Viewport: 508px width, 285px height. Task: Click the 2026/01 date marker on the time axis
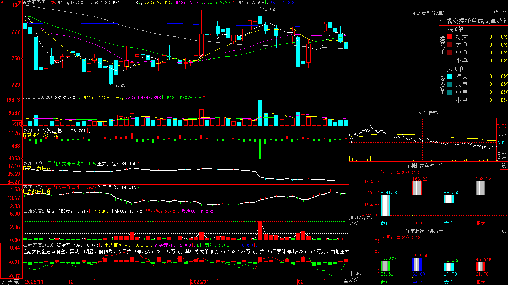[200, 282]
